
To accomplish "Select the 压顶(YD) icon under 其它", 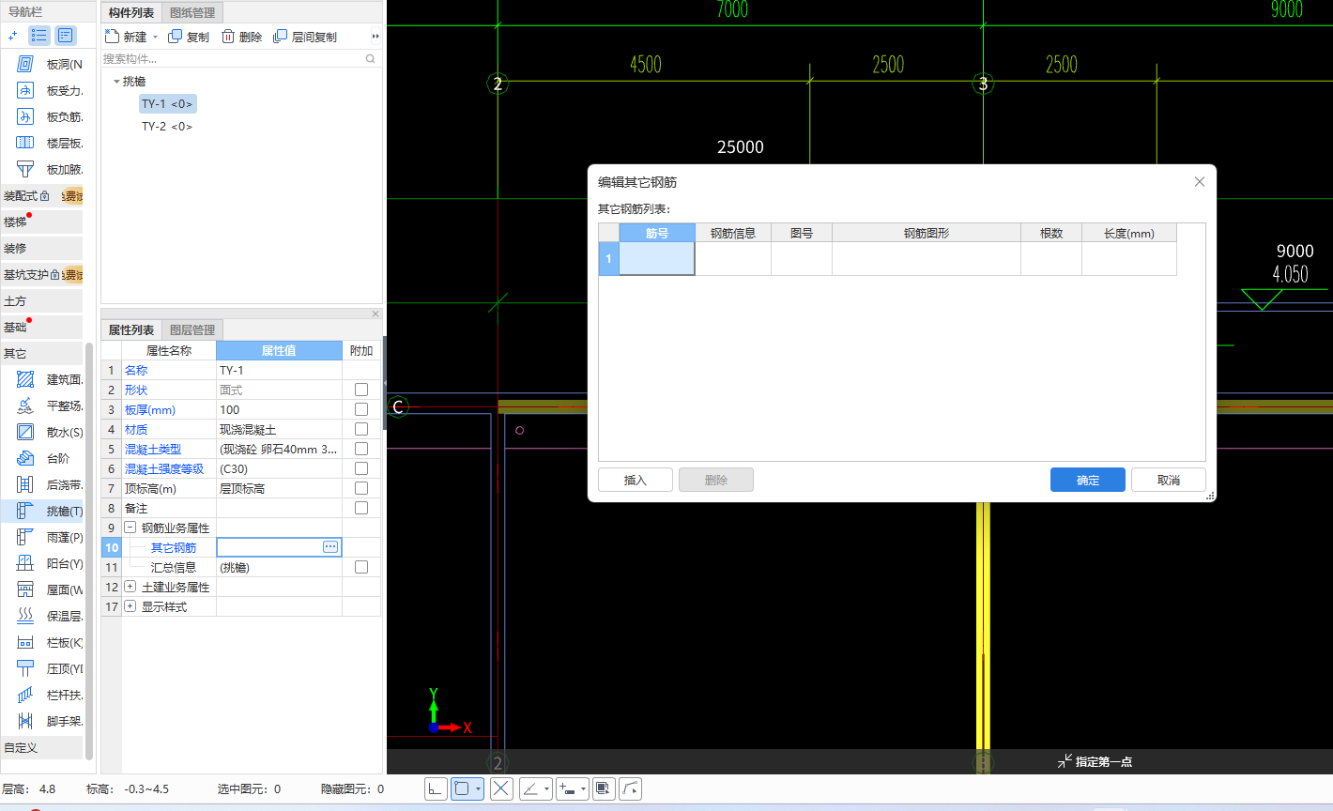I will pos(25,668).
